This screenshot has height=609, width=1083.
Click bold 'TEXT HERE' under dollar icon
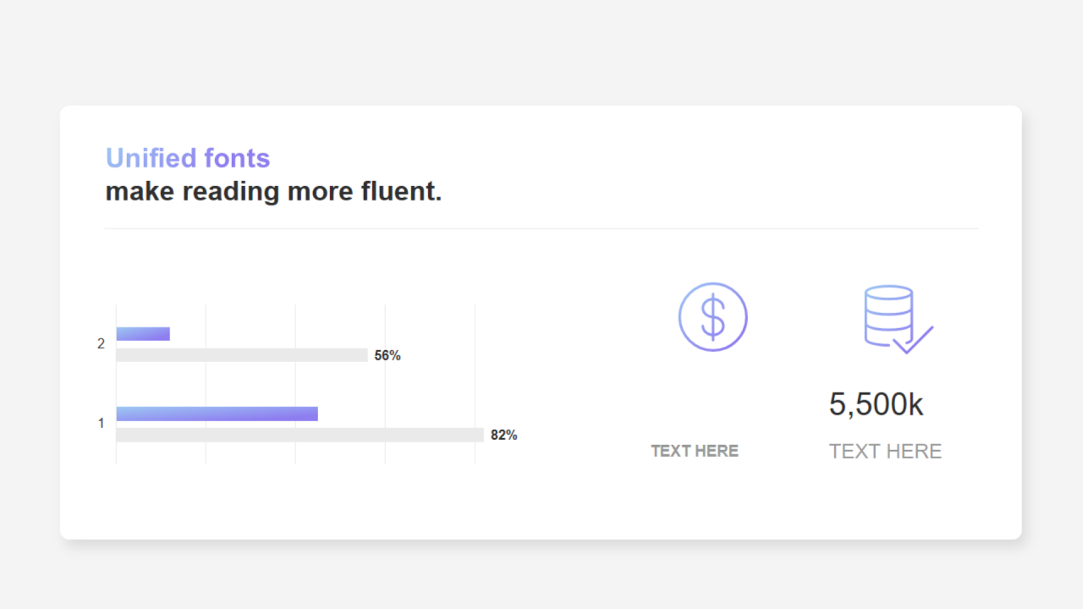point(694,451)
